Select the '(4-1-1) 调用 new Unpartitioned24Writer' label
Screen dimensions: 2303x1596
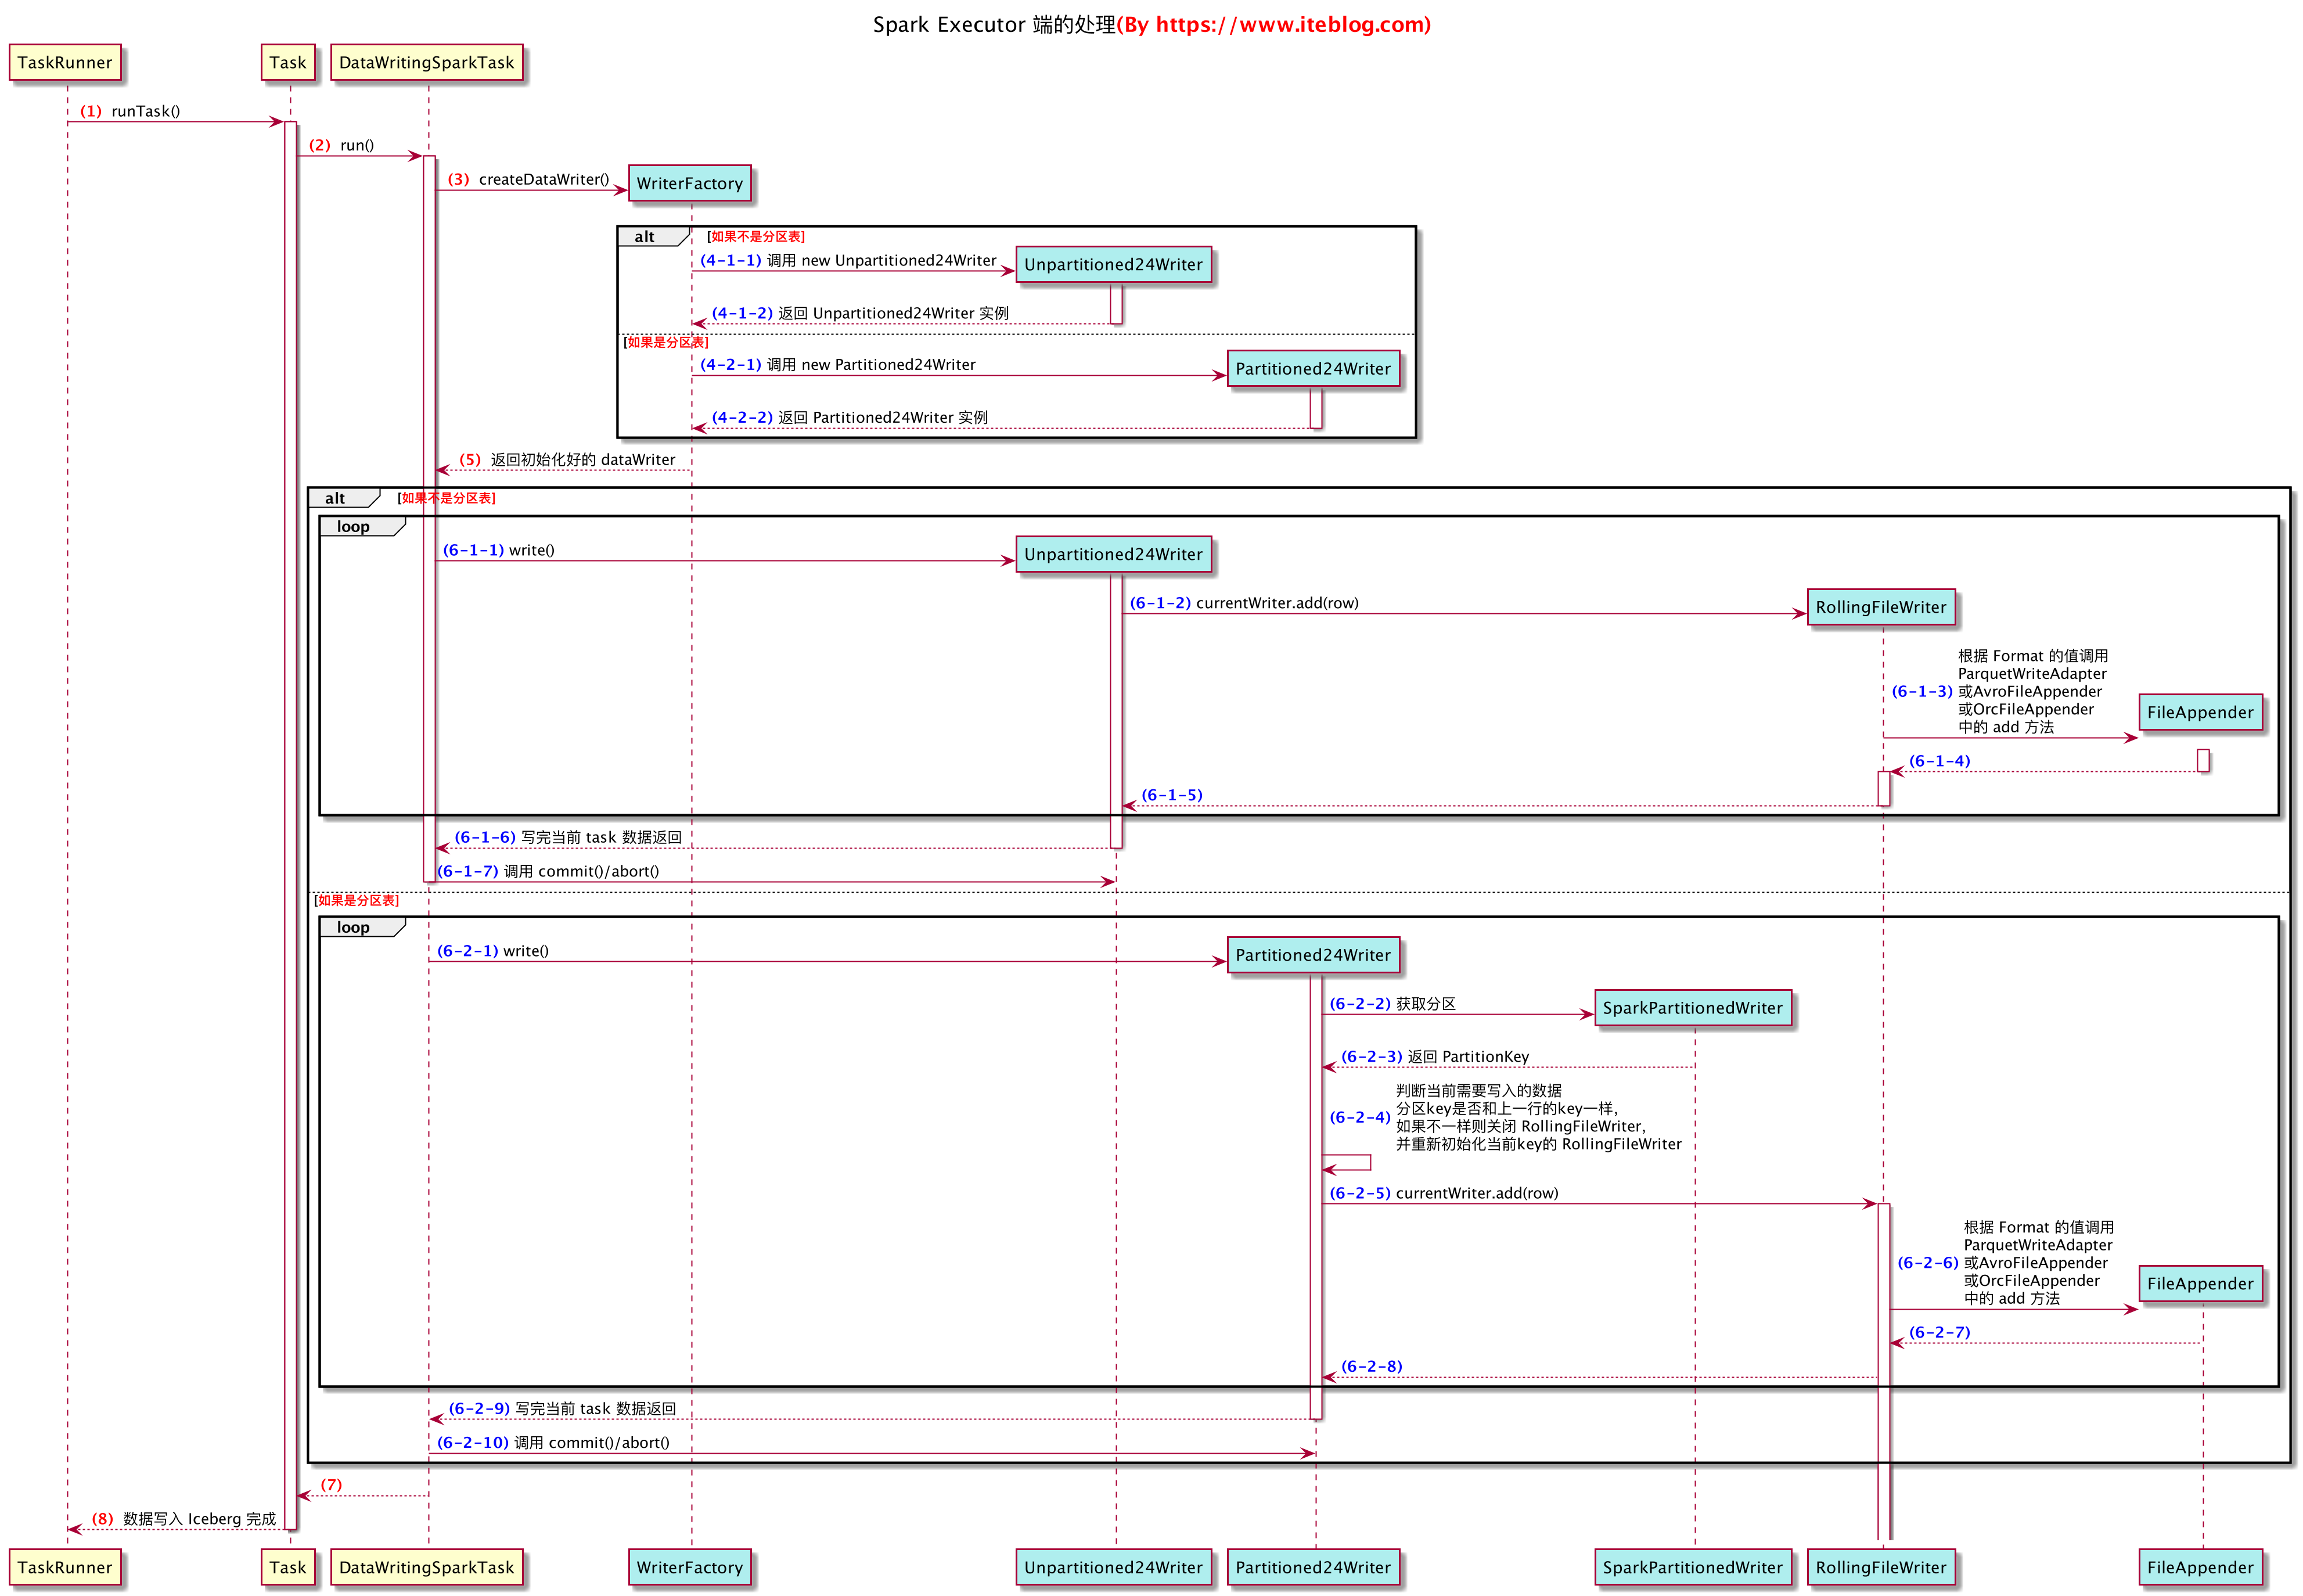[x=848, y=260]
